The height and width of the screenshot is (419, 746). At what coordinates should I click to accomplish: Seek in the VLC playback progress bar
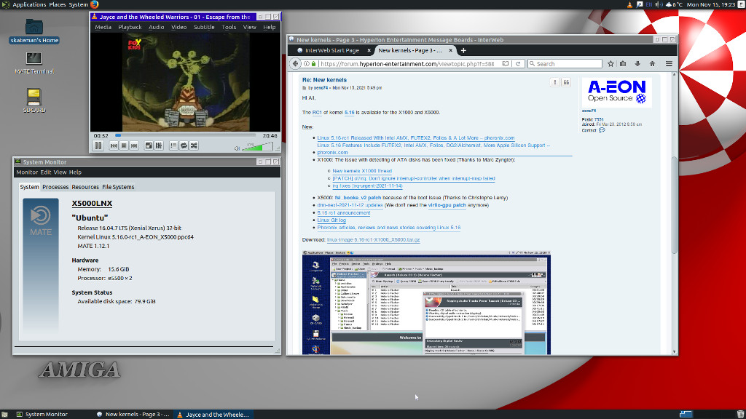tap(186, 135)
